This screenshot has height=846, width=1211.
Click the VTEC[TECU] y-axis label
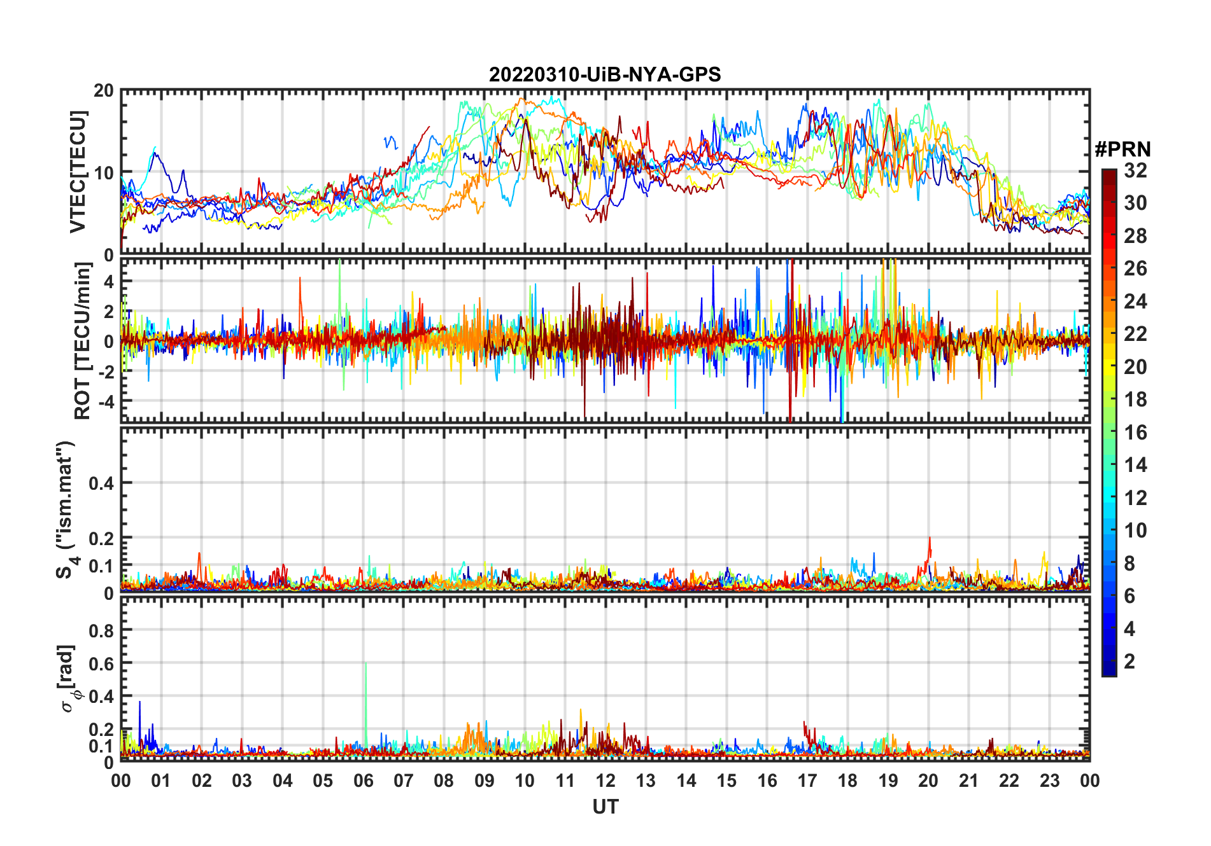78,172
